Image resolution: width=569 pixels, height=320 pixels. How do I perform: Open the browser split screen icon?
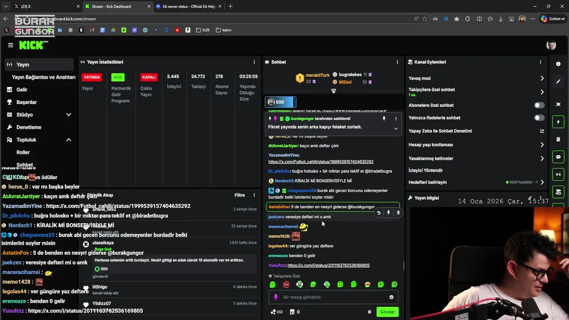pos(479,19)
